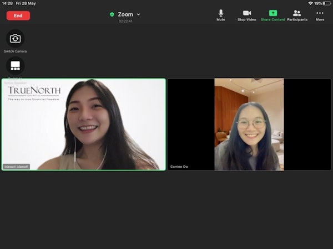333x249 pixels.
Task: Tap the green encryption shield icon
Action: click(112, 14)
